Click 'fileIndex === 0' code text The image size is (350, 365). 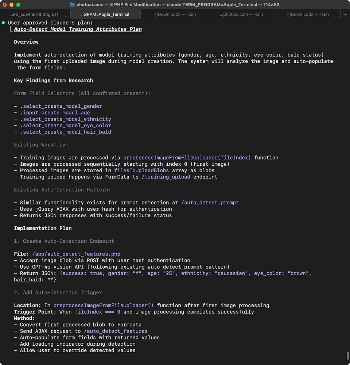point(97,312)
